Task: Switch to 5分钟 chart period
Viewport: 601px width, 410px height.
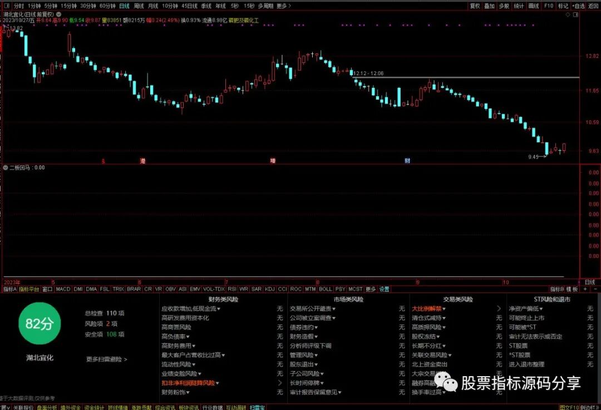Action: point(51,6)
